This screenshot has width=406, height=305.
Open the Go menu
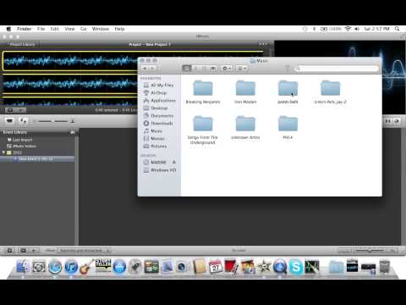click(84, 29)
